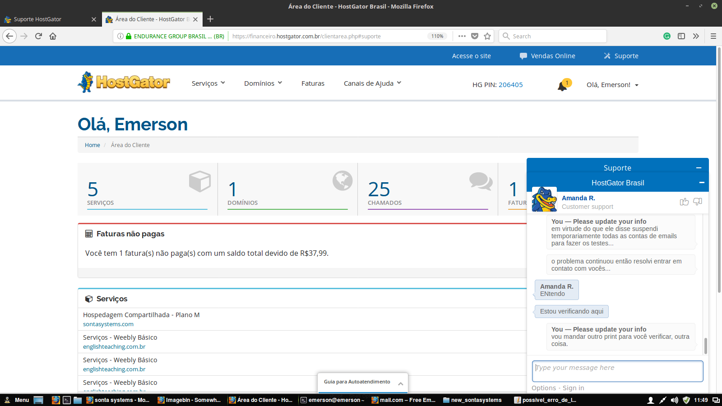The width and height of the screenshot is (722, 406).
Task: Open the sontasystems.com service link
Action: pyautogui.click(x=108, y=324)
